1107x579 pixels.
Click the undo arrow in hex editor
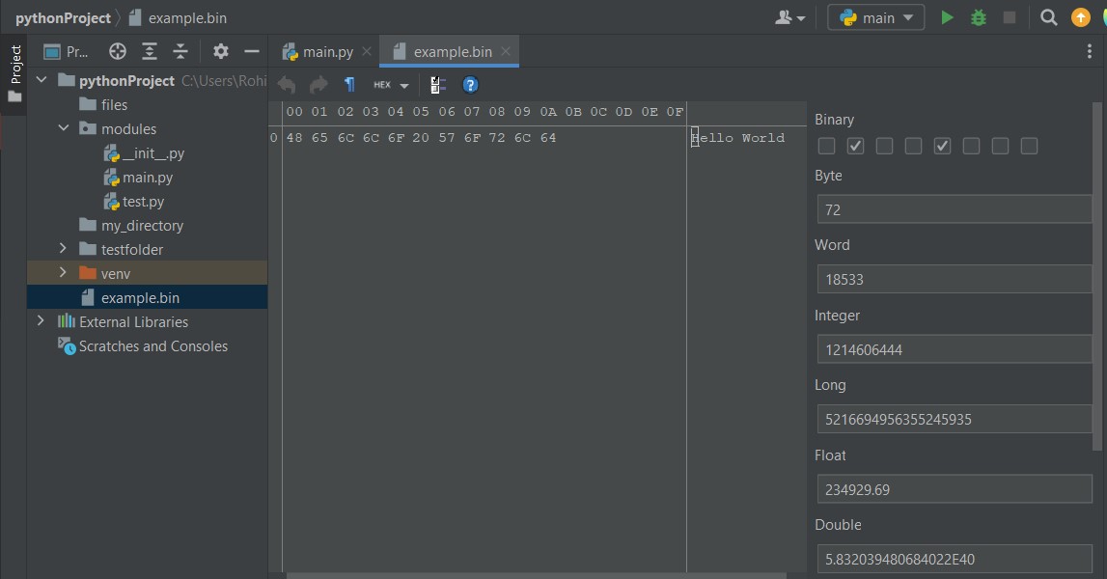[x=287, y=84]
